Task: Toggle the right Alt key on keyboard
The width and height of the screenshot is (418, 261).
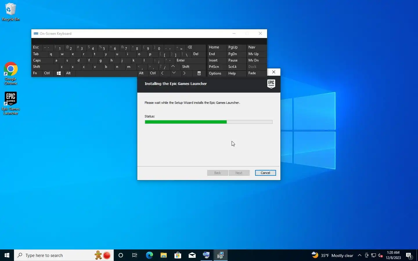Action: point(143,73)
